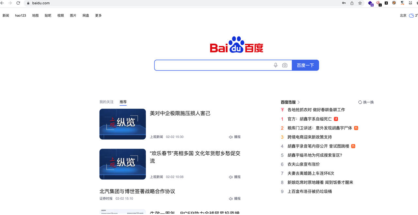The height and width of the screenshot is (215, 418).
Task: Click 播报 speaker icon for 美对中企极限施压 article
Action: pyautogui.click(x=231, y=137)
